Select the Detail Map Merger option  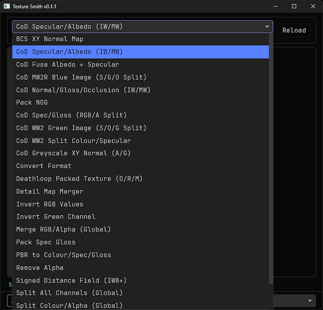(141, 192)
